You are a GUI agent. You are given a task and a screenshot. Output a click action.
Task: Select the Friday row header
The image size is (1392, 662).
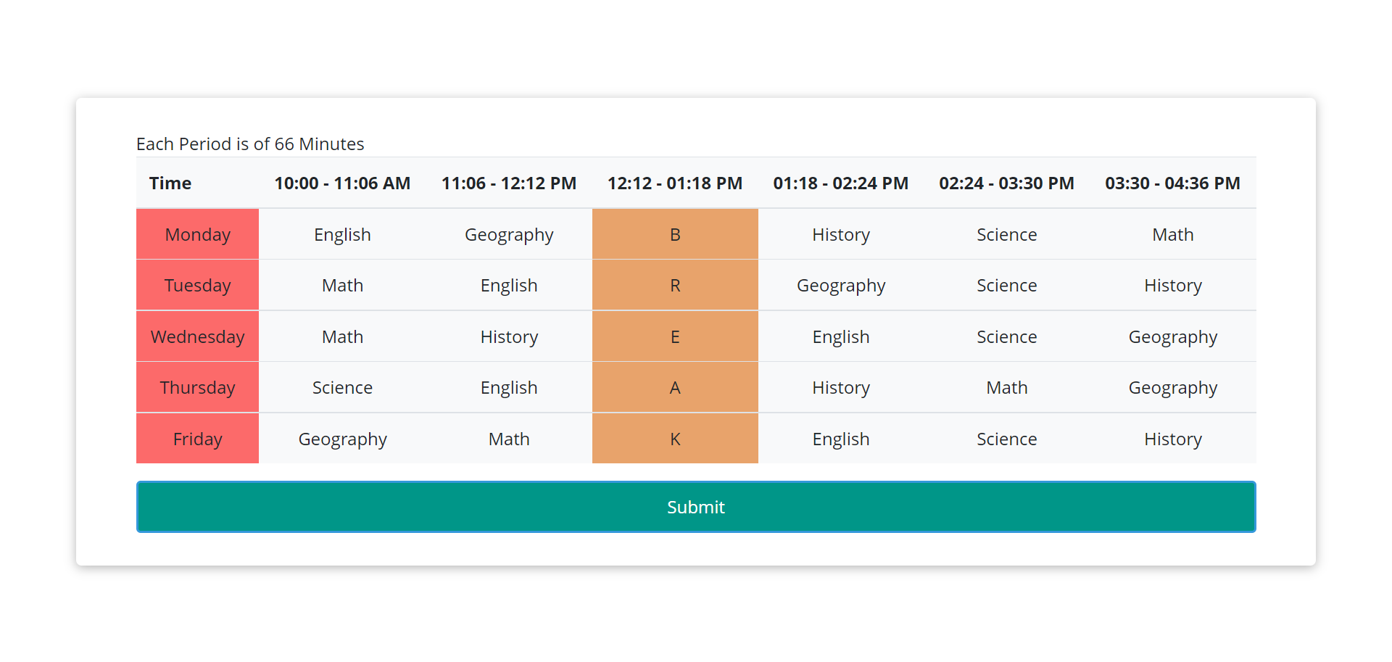point(197,439)
